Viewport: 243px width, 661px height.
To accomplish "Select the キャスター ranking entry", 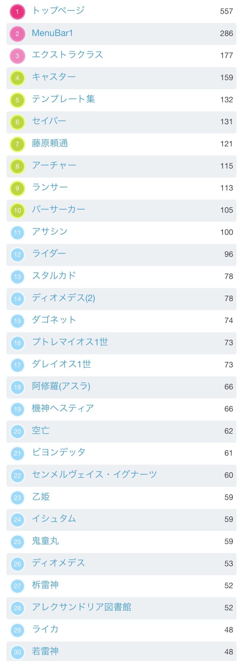I will click(x=54, y=77).
